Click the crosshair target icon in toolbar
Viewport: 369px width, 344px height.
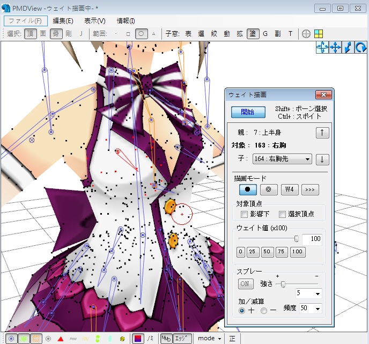point(306,34)
